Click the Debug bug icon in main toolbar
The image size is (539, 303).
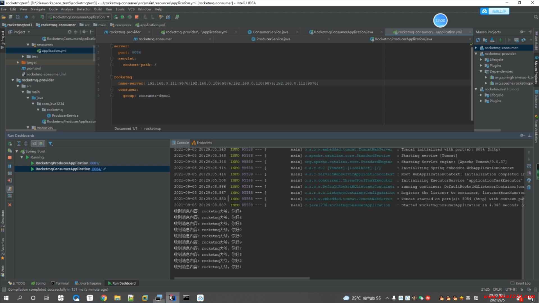point(122,17)
